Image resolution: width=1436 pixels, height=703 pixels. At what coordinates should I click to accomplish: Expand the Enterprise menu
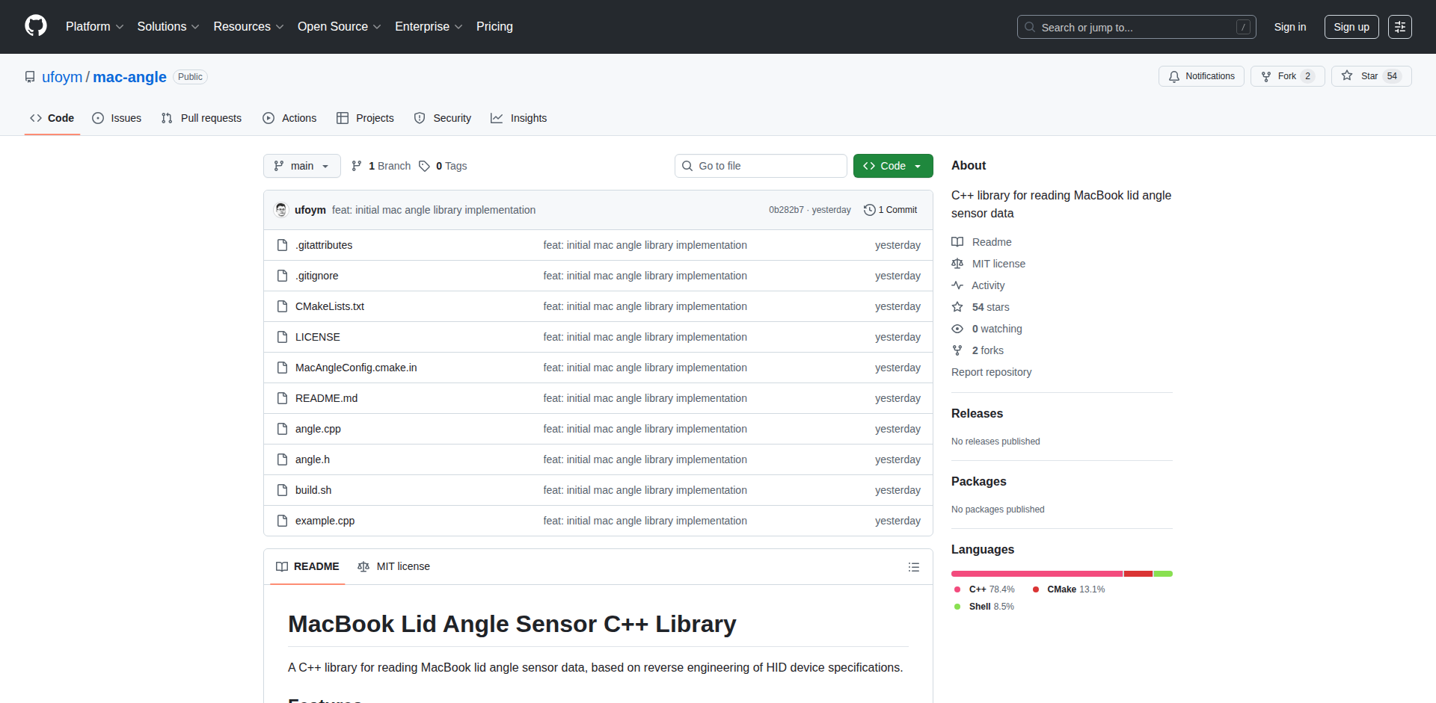coord(429,27)
